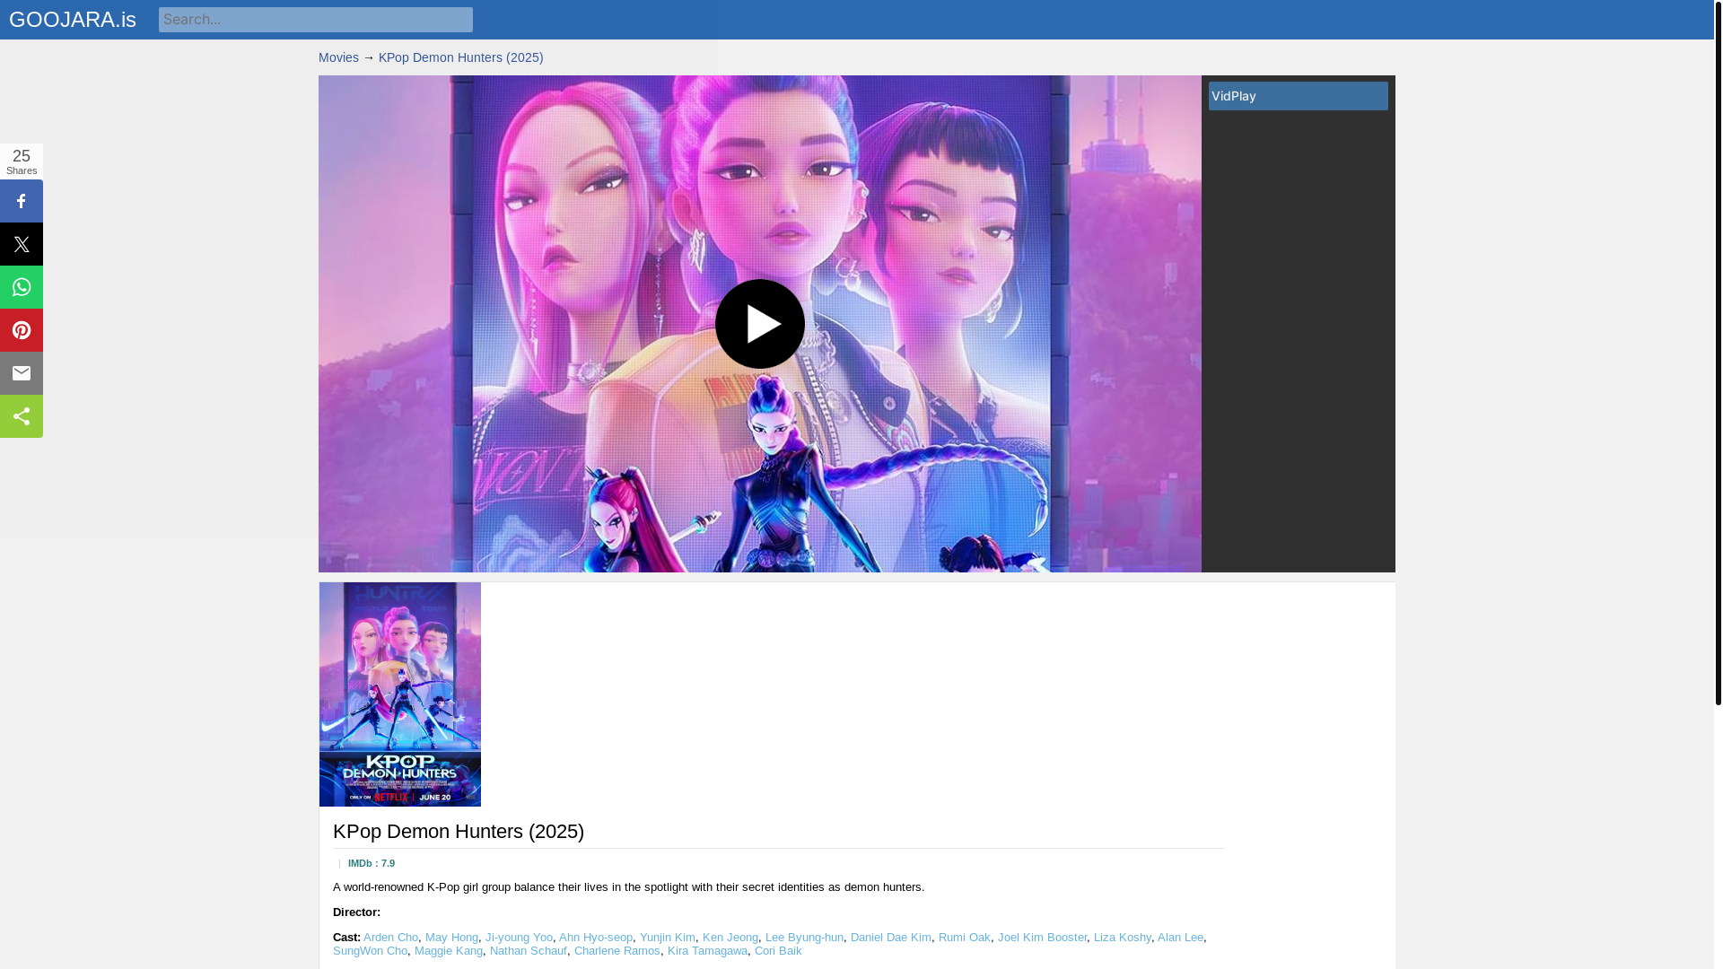Click the KPop Demon Hunters poster thumbnail

400,694
